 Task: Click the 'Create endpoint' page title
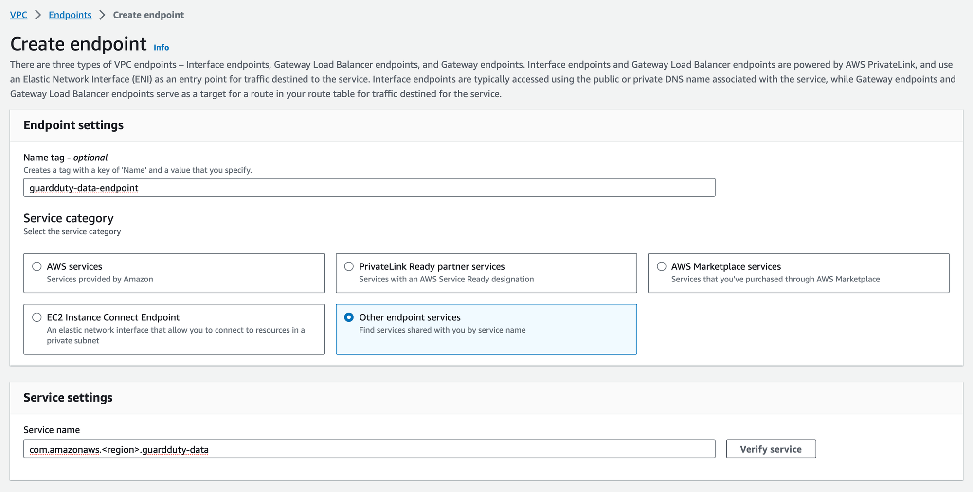[78, 44]
